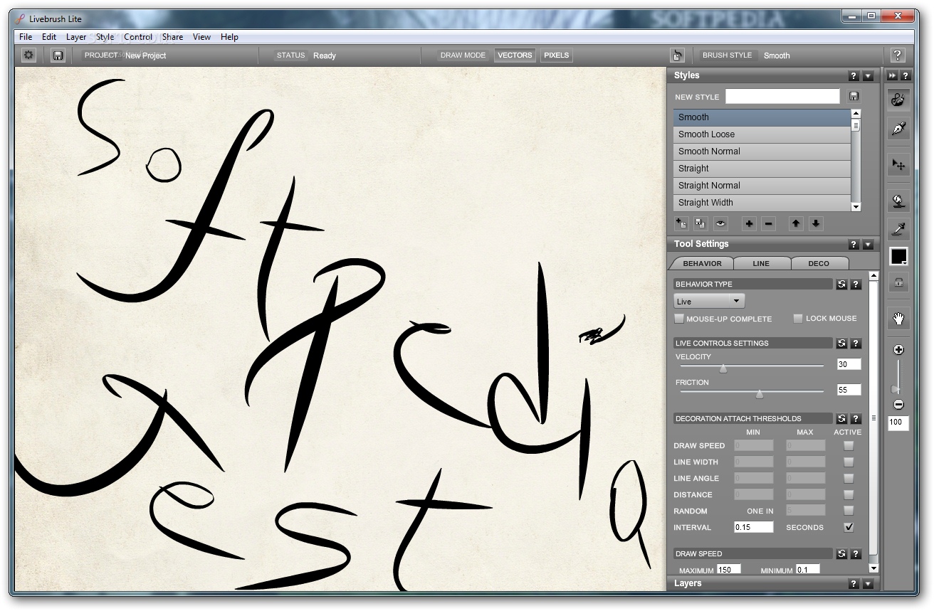The width and height of the screenshot is (934, 611).
Task: Select the Brush tool
Action: [x=898, y=100]
